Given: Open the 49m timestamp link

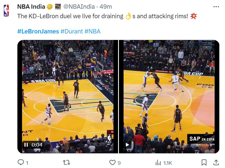Looking at the screenshot, I should coord(106,7).
